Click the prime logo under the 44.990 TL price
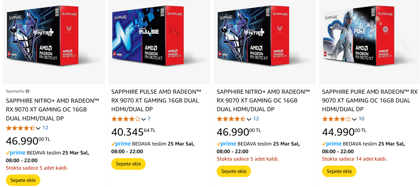The width and height of the screenshot is (420, 187). 332,144
